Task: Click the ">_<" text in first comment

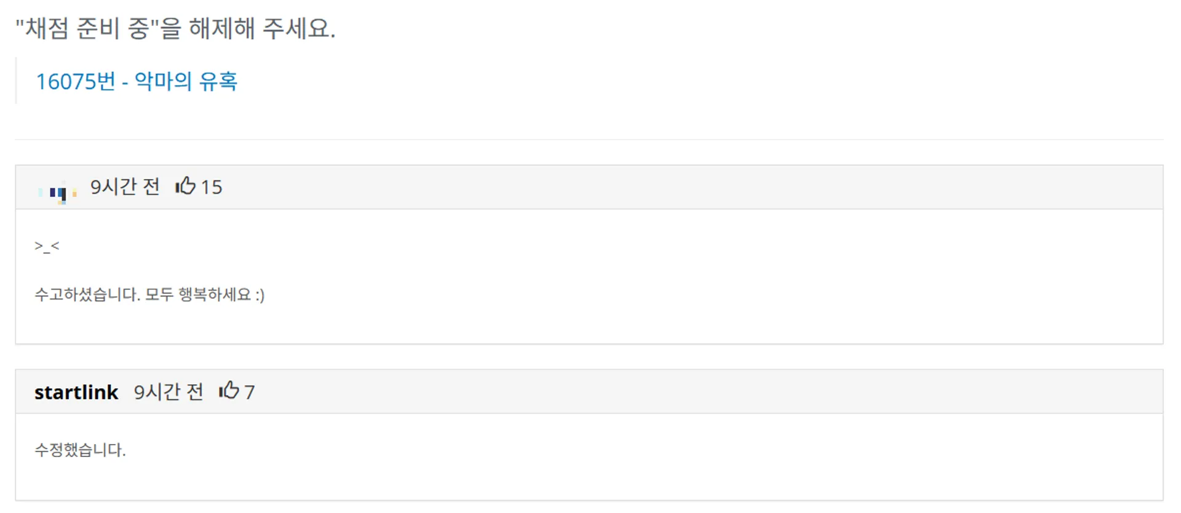Action: click(x=47, y=247)
